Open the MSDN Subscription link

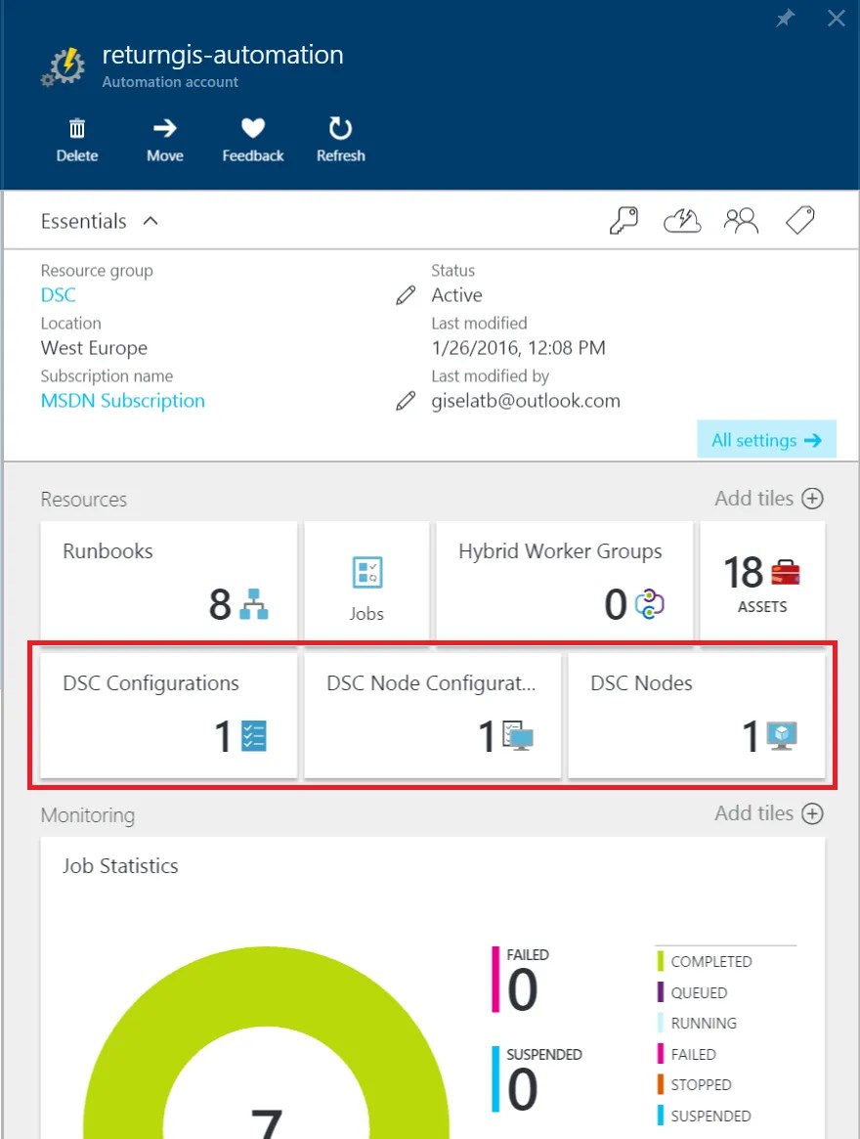123,401
